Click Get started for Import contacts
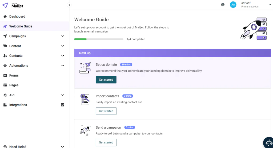The width and height of the screenshot is (273, 148). pyautogui.click(x=106, y=111)
